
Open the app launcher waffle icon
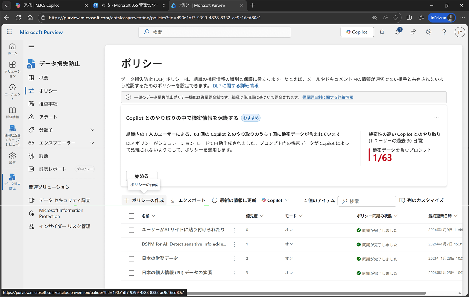tap(9, 32)
